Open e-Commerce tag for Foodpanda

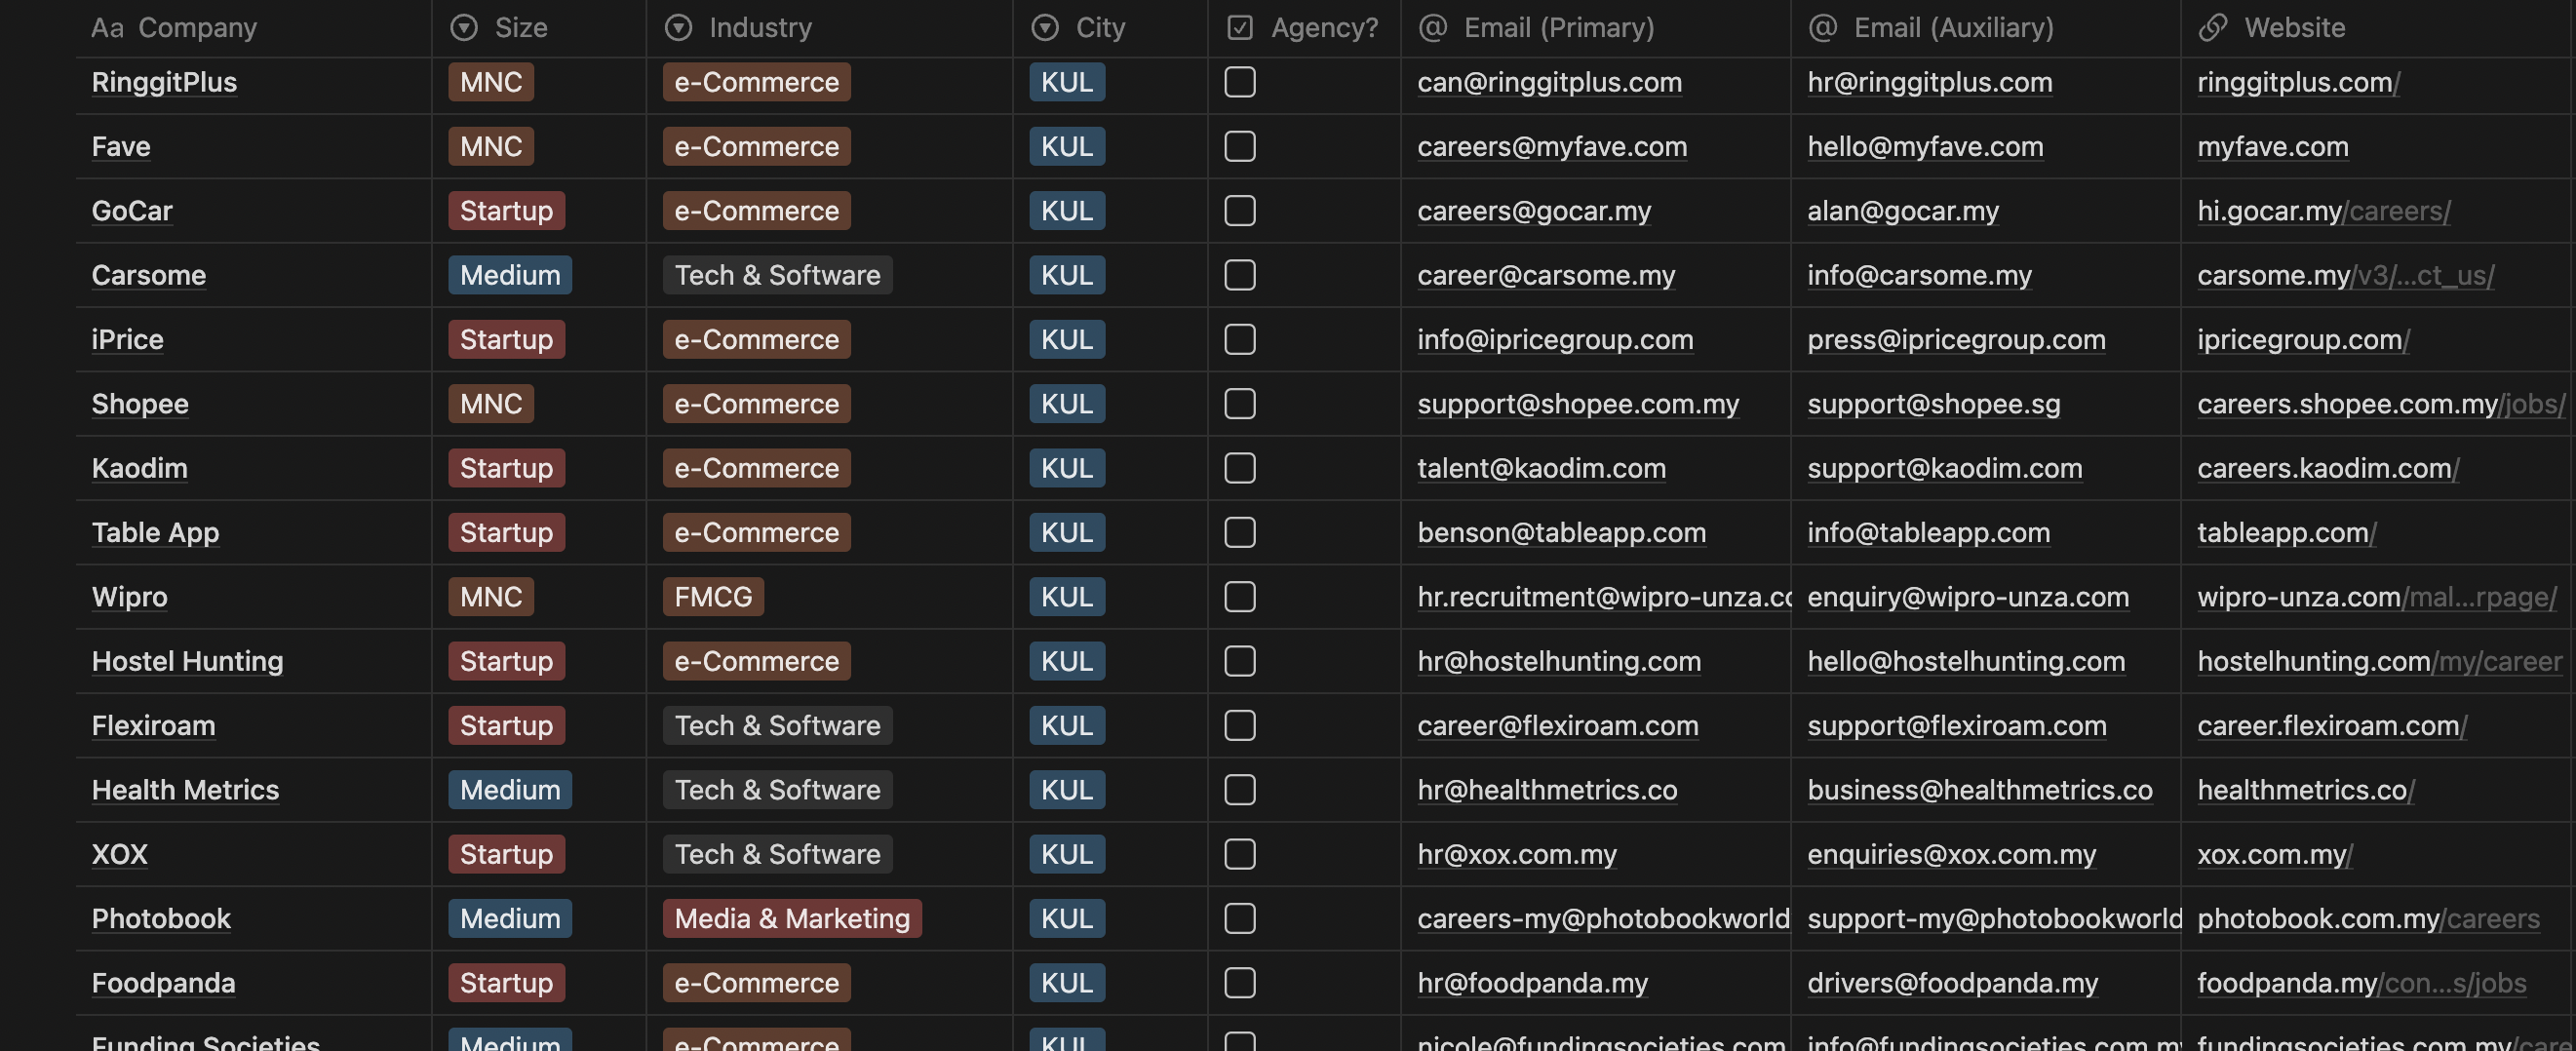click(x=757, y=983)
